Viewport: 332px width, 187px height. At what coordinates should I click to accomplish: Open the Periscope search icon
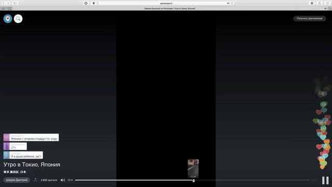click(18, 19)
